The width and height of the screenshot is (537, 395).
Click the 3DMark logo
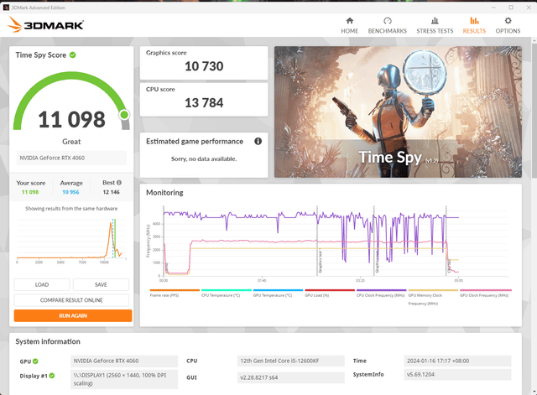[x=45, y=24]
